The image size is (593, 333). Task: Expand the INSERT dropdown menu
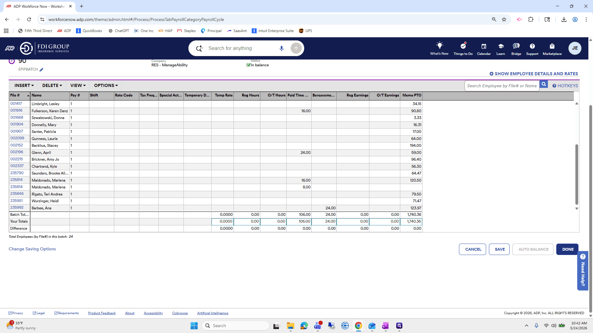pyautogui.click(x=24, y=85)
